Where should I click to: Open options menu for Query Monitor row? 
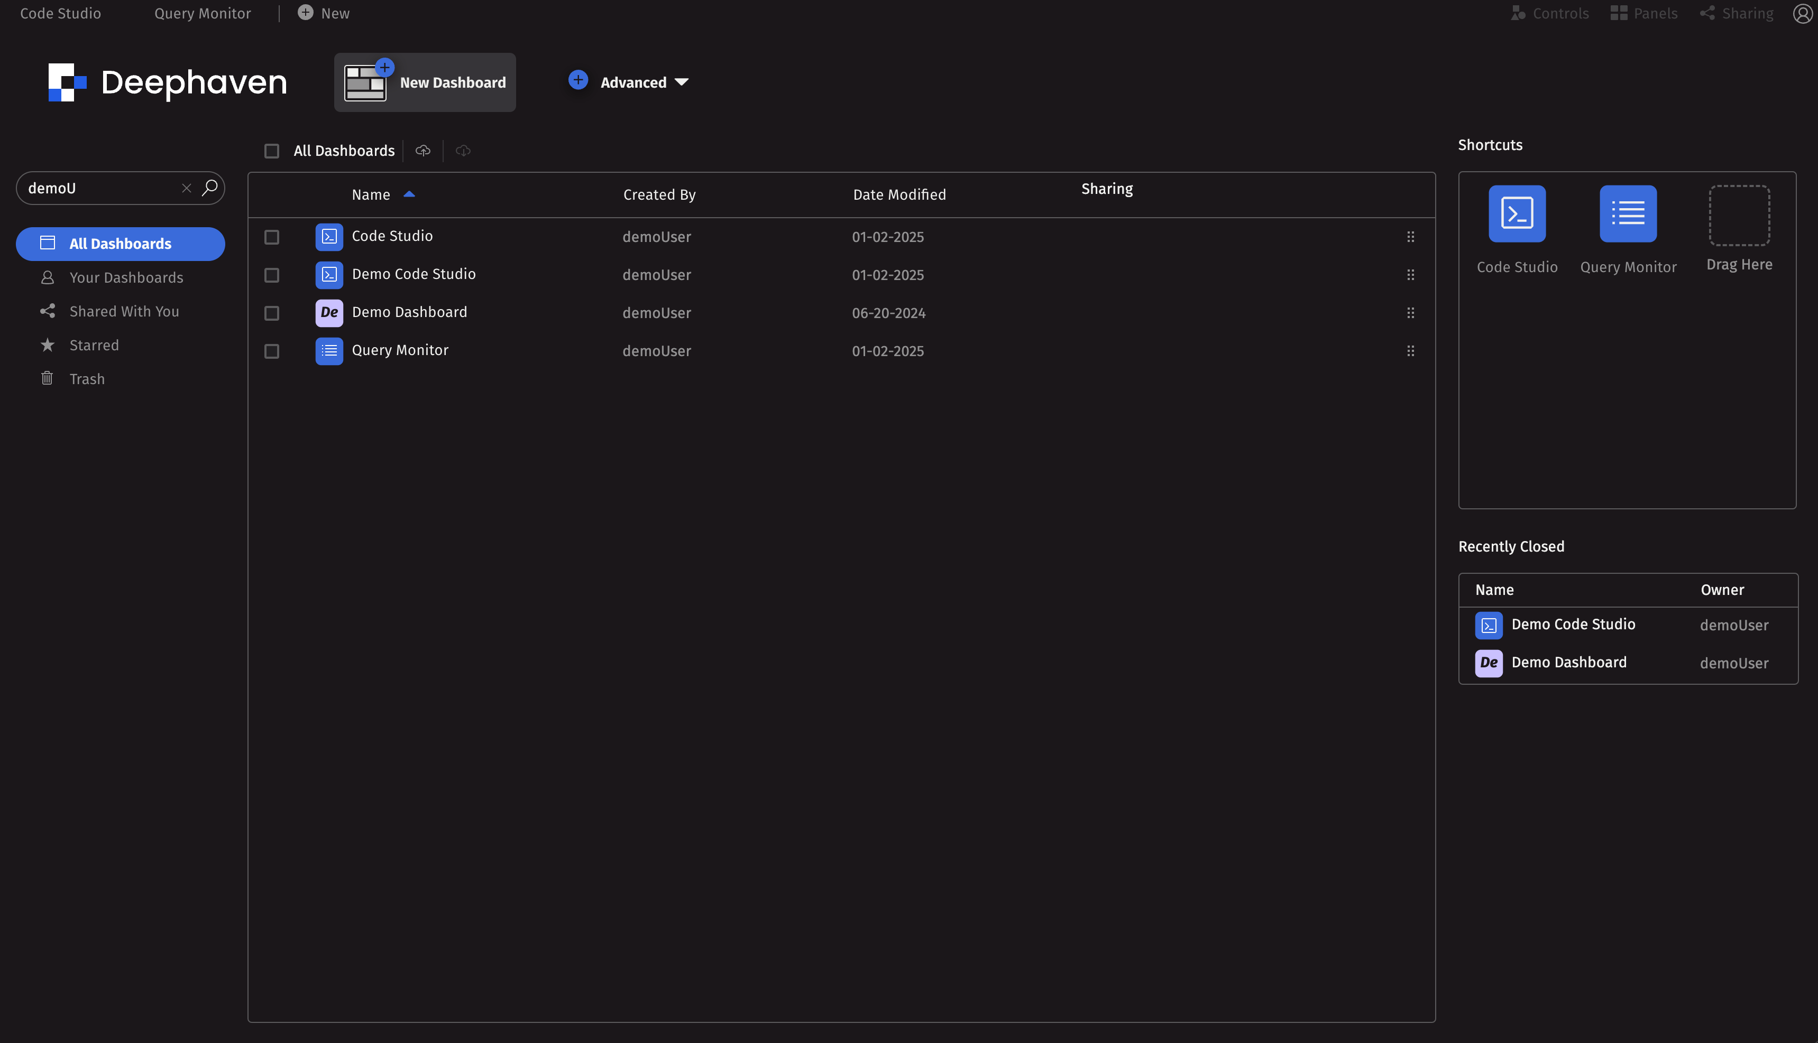[x=1410, y=351]
